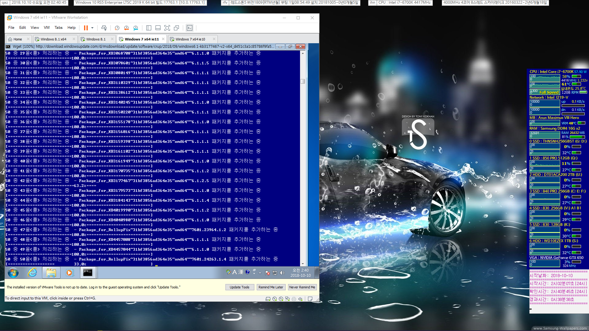Launch Internet Explorer from guest taskbar
The width and height of the screenshot is (589, 331).
[32, 272]
